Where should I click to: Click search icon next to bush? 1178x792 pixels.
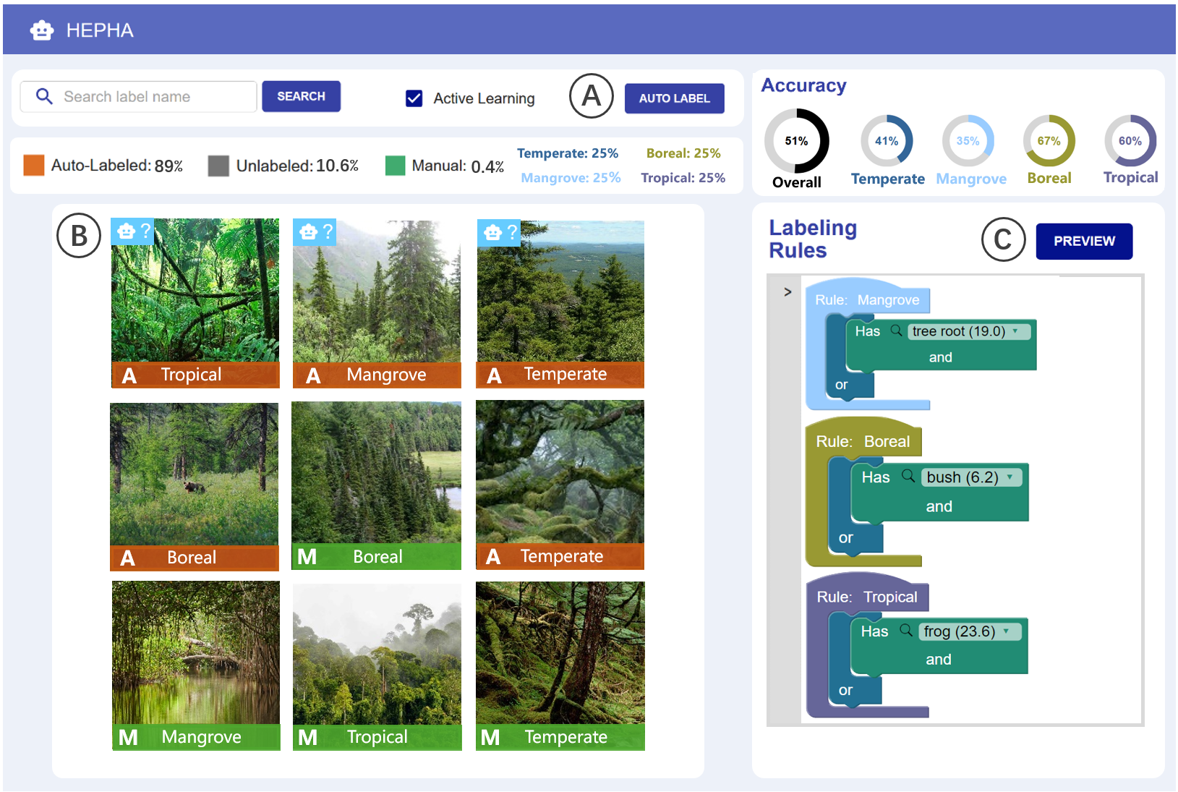click(908, 476)
